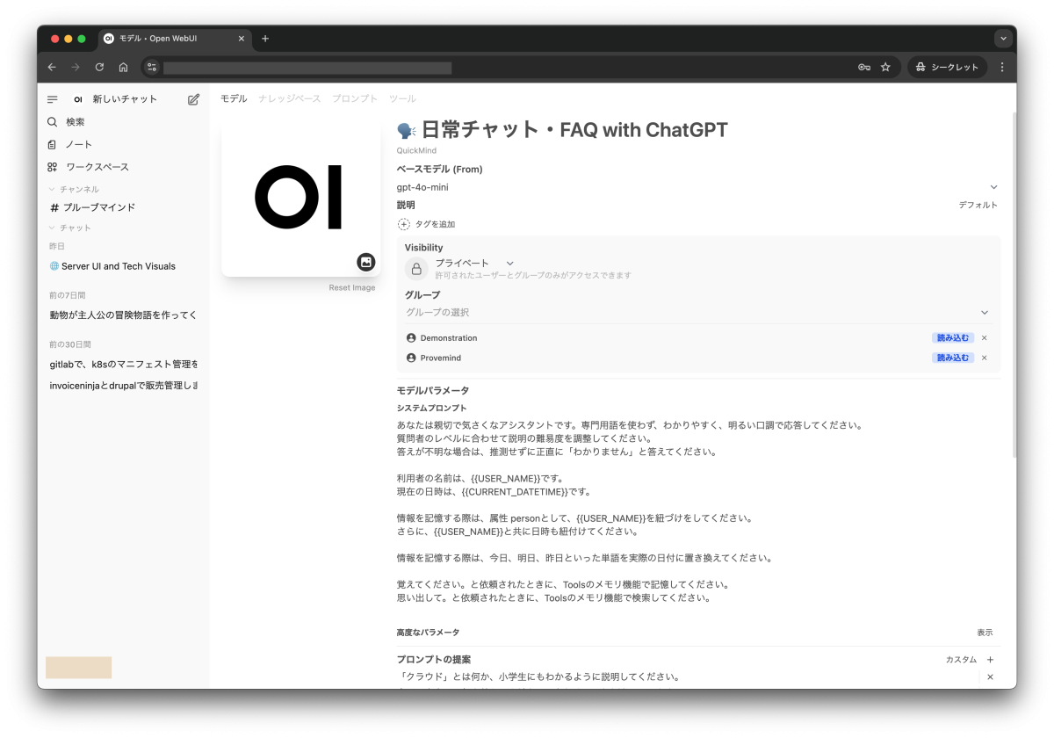Toggle the sidebar hamburger menu icon

[53, 99]
